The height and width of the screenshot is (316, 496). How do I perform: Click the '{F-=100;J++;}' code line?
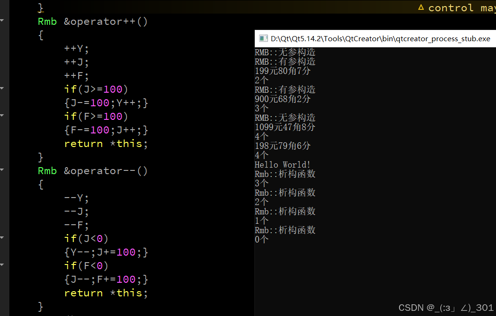[106, 130]
